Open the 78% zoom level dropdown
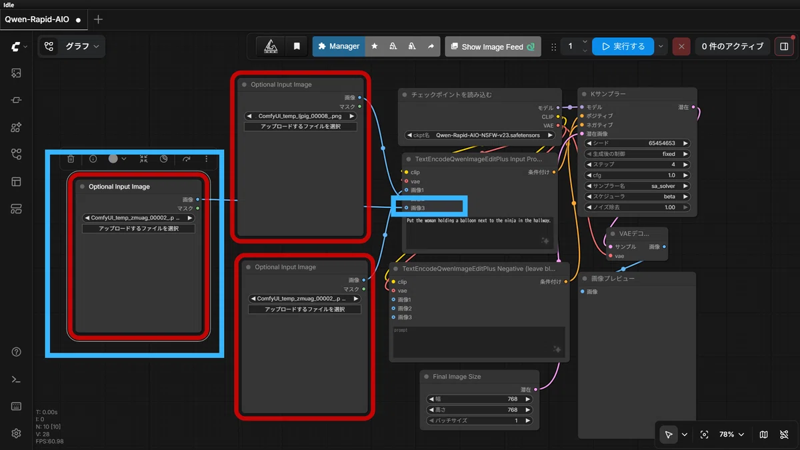 (x=731, y=435)
